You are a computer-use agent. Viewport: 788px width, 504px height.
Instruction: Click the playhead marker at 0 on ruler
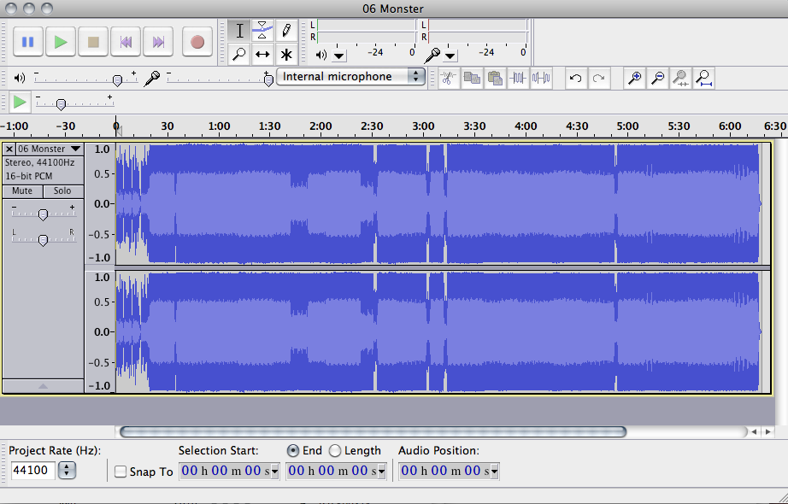(x=117, y=130)
